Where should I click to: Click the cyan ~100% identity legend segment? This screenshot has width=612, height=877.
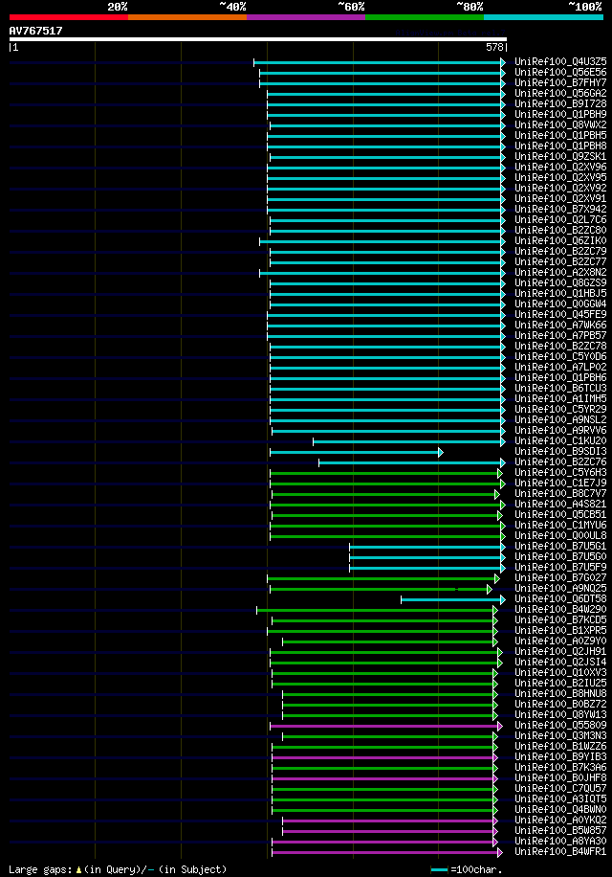[x=543, y=17]
